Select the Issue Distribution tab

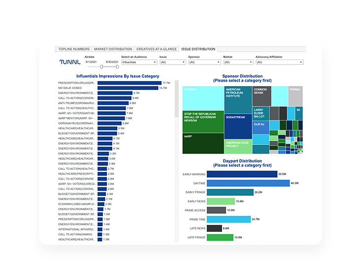(x=198, y=49)
